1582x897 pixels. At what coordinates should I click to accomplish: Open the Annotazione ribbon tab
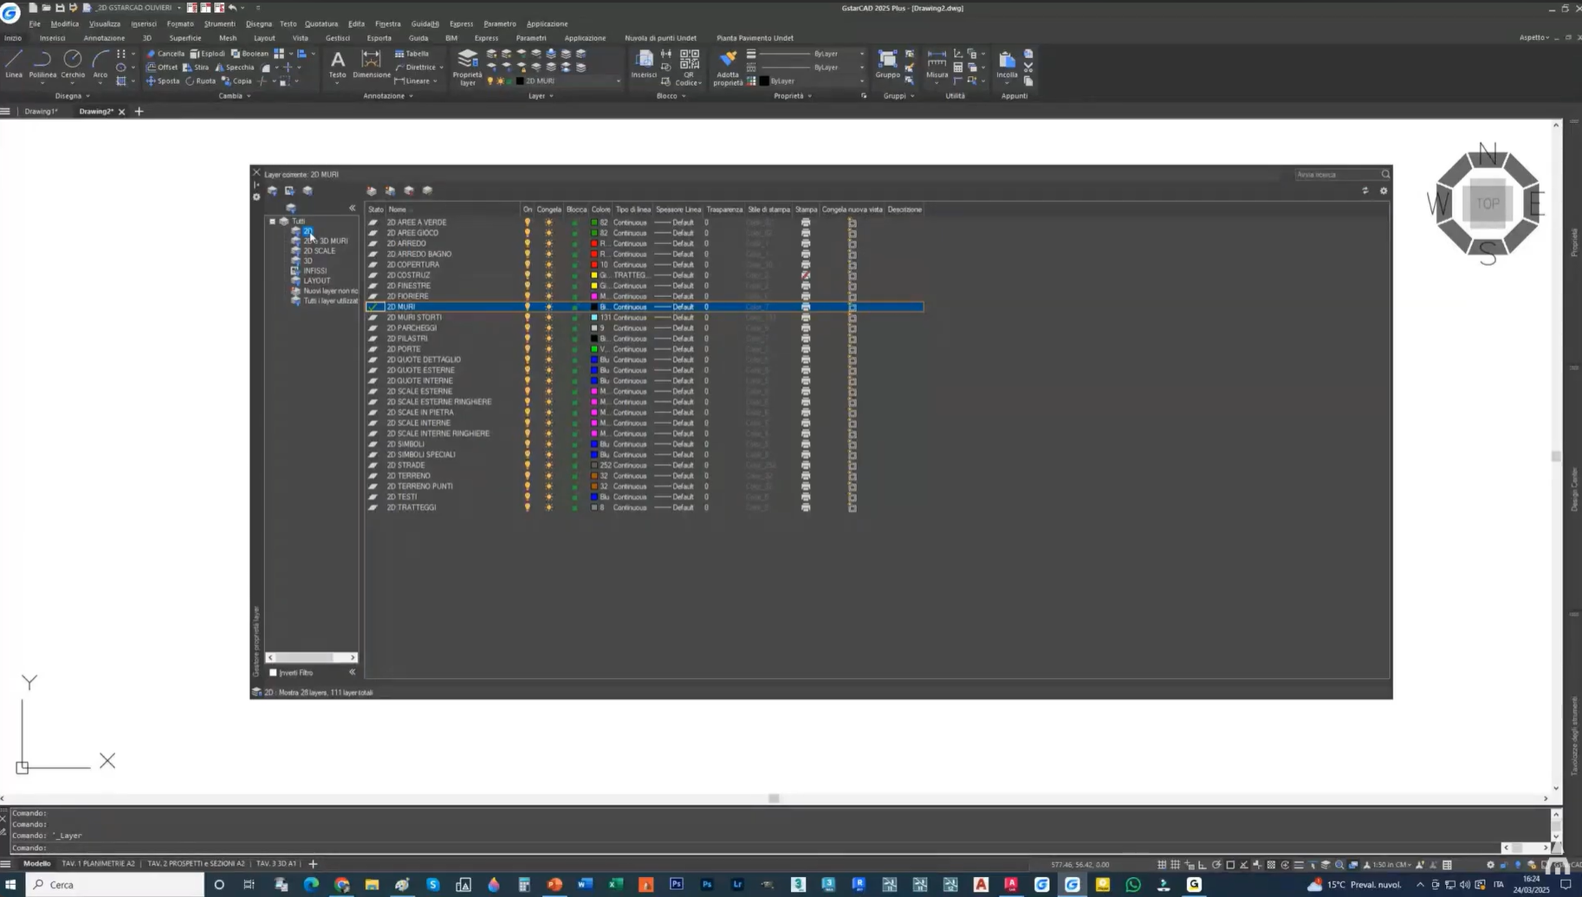pyautogui.click(x=104, y=38)
